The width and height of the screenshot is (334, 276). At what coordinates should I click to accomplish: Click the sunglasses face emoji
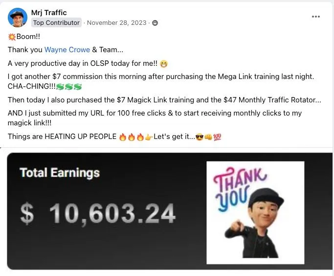click(x=200, y=137)
